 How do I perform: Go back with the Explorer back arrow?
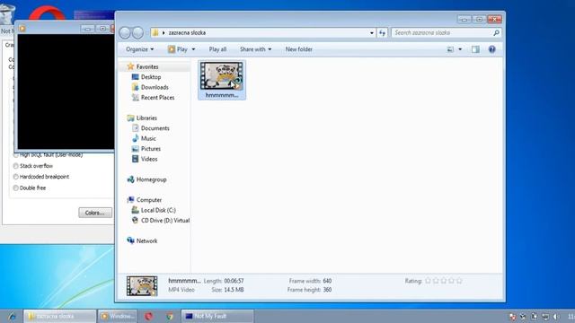[x=125, y=33]
